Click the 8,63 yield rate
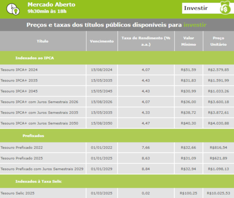The width and height of the screenshot is (234, 198). click(x=146, y=158)
